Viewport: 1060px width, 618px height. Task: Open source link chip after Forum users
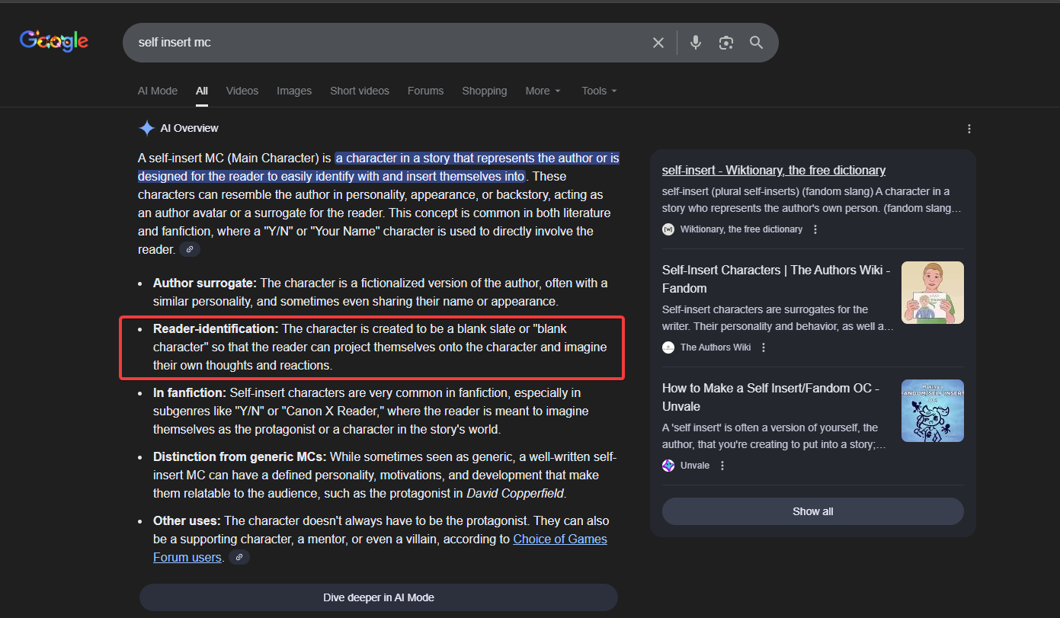coord(239,557)
